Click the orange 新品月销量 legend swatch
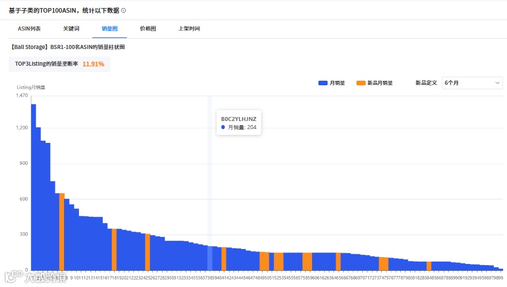This screenshot has height=287, width=507. click(x=361, y=83)
